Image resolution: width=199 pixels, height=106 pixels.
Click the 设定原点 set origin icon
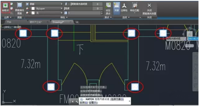tap(108, 8)
